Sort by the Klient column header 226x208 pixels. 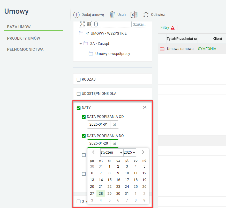tap(217, 39)
